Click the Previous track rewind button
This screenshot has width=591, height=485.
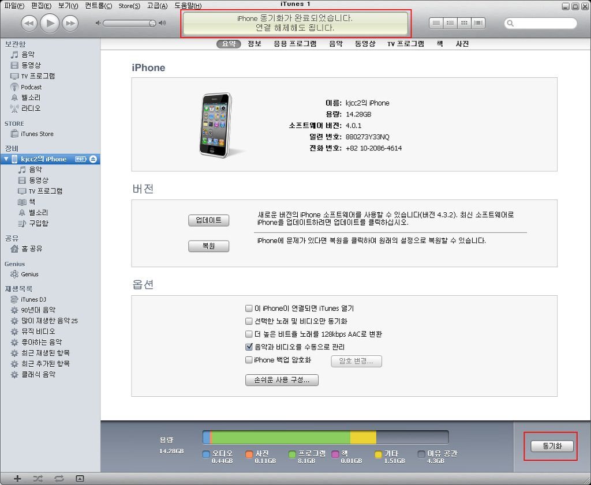coord(29,23)
